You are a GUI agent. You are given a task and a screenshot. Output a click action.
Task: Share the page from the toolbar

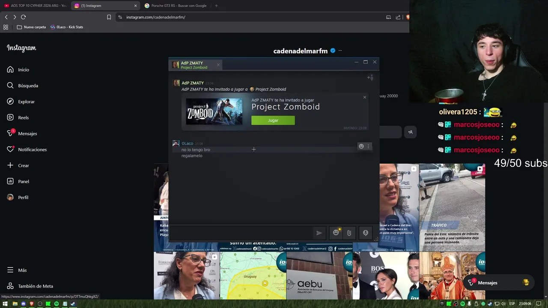tap(398, 17)
